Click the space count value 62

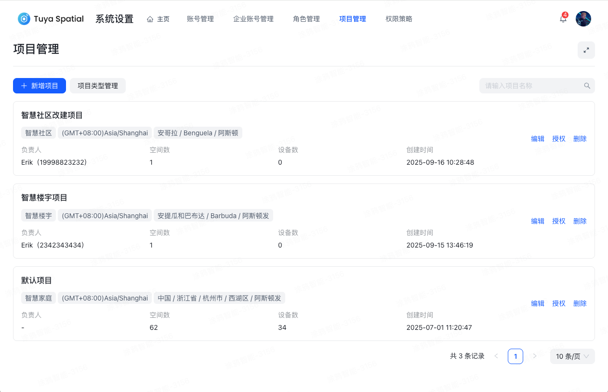pos(154,327)
